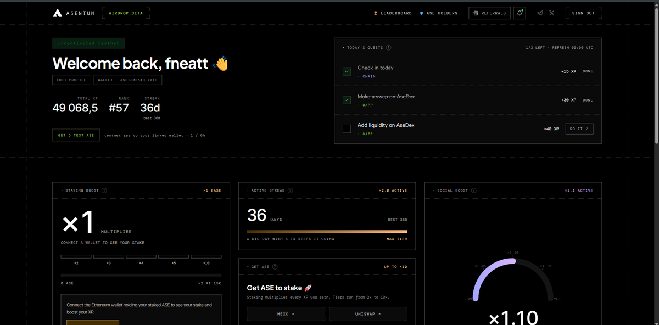Open Social Boost help question mark
This screenshot has height=325, width=659.
coord(474,190)
